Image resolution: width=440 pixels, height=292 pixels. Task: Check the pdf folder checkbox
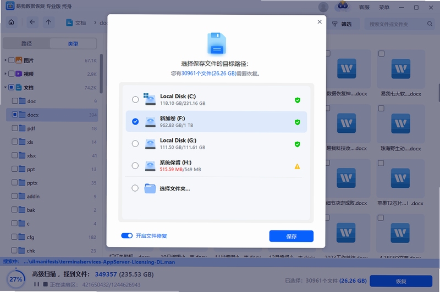[15, 128]
